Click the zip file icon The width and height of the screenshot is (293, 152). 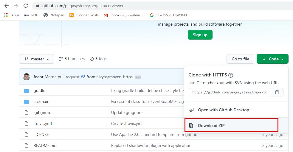pyautogui.click(x=191, y=126)
